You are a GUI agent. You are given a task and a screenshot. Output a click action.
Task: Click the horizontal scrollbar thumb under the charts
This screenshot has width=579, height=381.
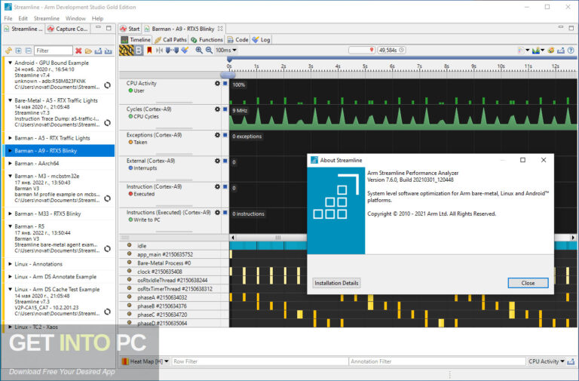(x=277, y=238)
